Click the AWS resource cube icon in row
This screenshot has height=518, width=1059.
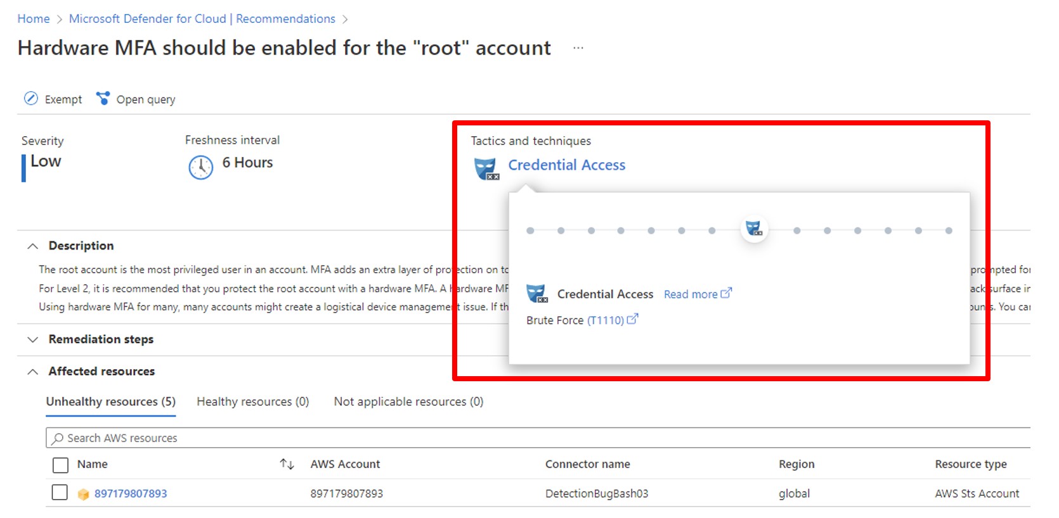click(x=83, y=494)
